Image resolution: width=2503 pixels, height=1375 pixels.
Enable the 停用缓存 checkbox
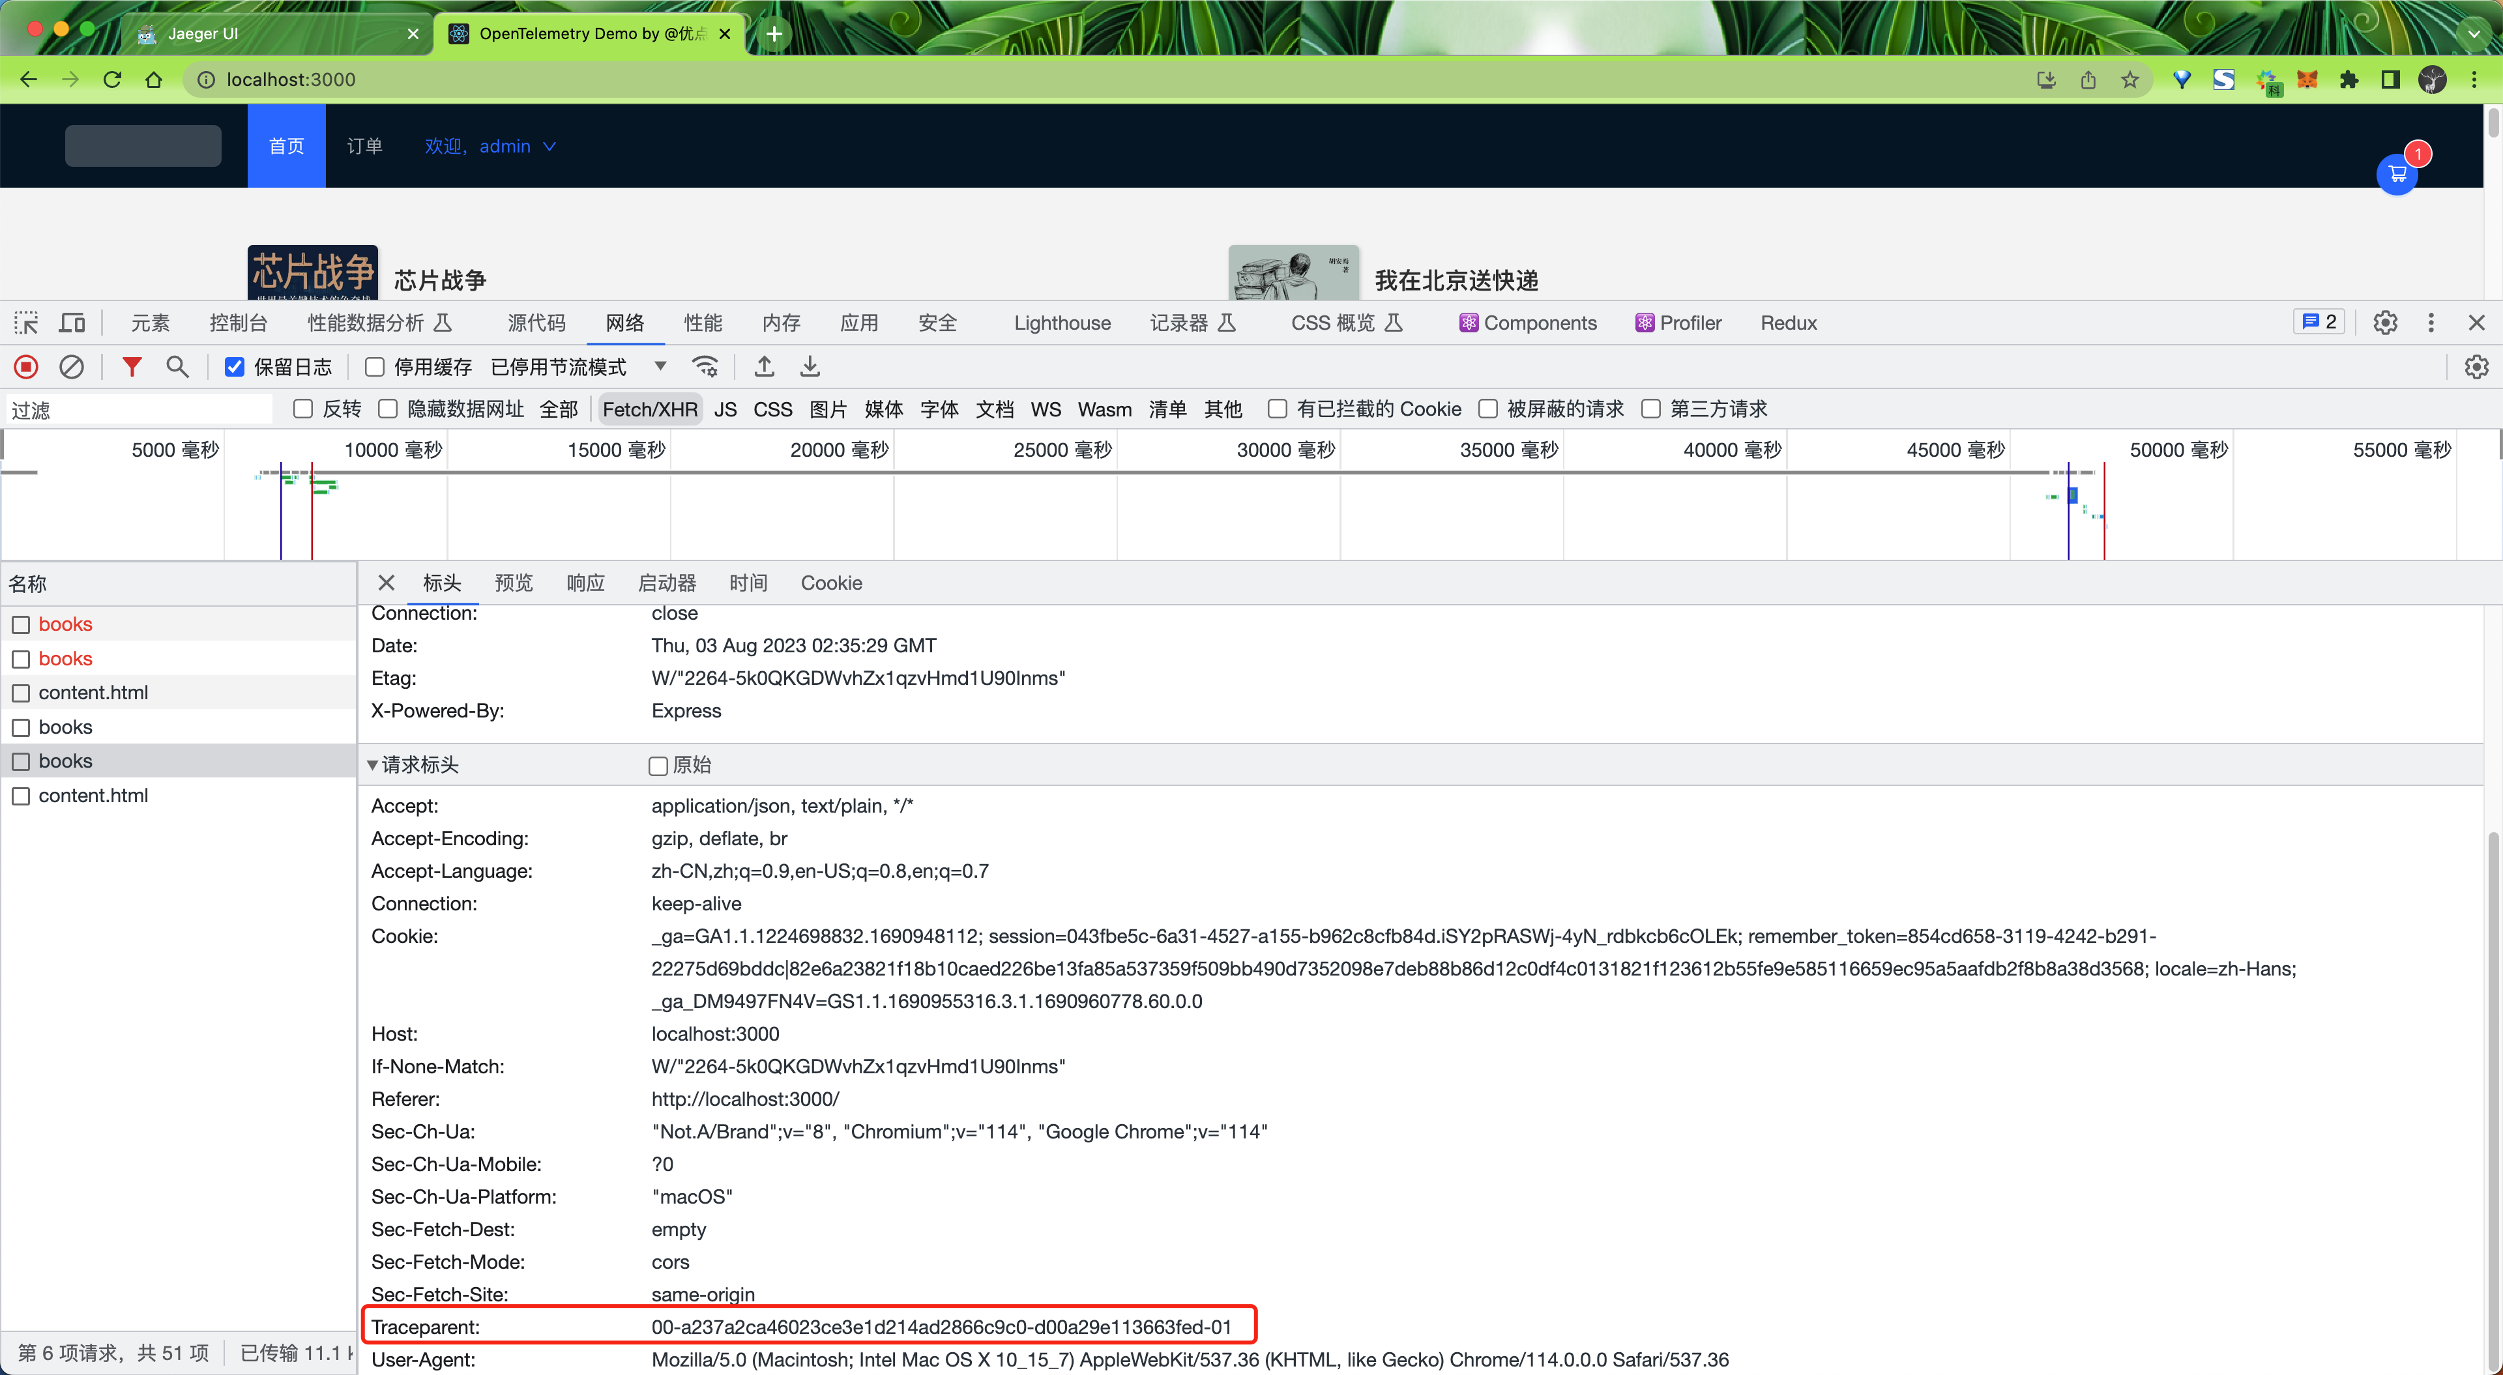374,366
